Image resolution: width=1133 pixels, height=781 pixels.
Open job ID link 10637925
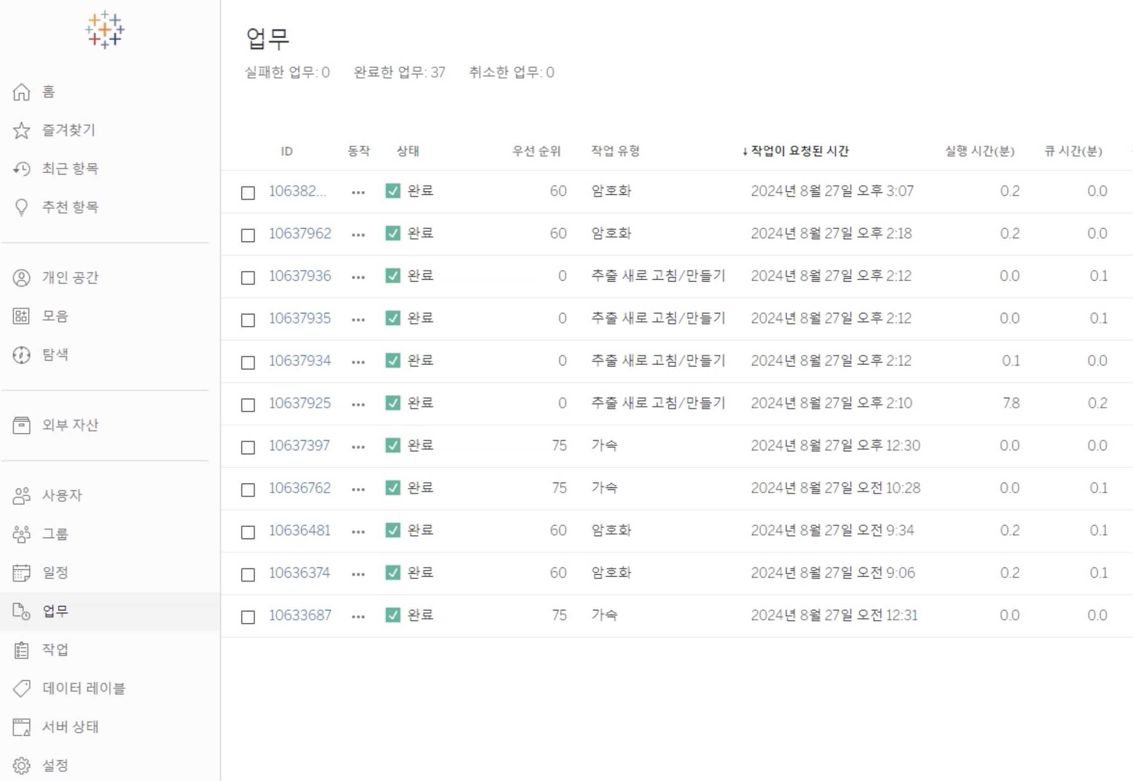coord(300,403)
